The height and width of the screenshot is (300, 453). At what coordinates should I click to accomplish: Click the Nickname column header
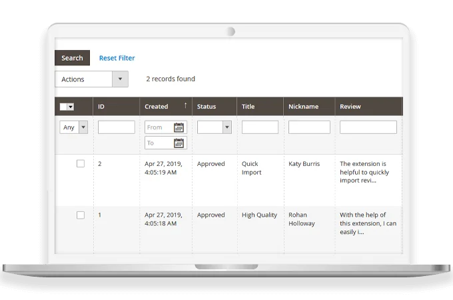point(303,107)
